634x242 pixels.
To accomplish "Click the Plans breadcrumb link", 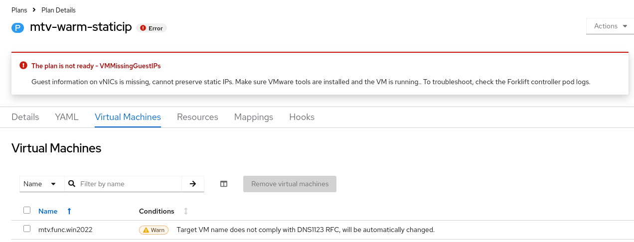I will click(x=19, y=10).
